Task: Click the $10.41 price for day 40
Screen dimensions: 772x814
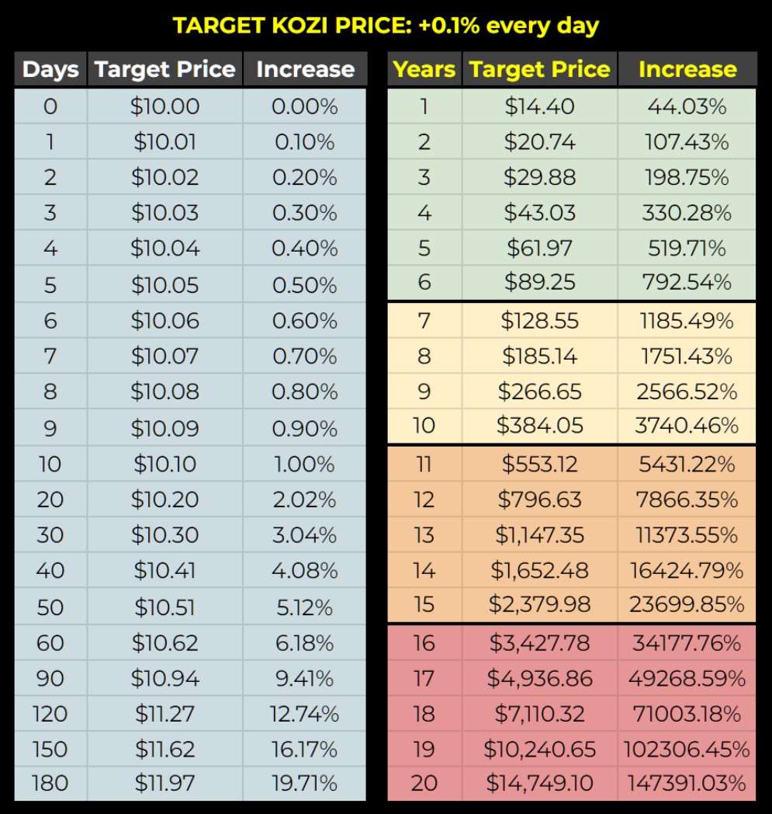Action: pos(165,571)
